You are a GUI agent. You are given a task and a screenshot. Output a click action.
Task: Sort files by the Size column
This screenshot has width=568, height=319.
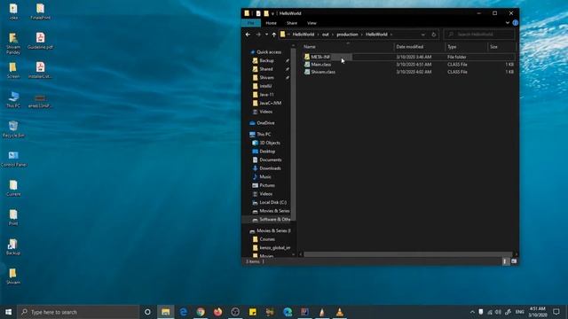[x=501, y=47]
